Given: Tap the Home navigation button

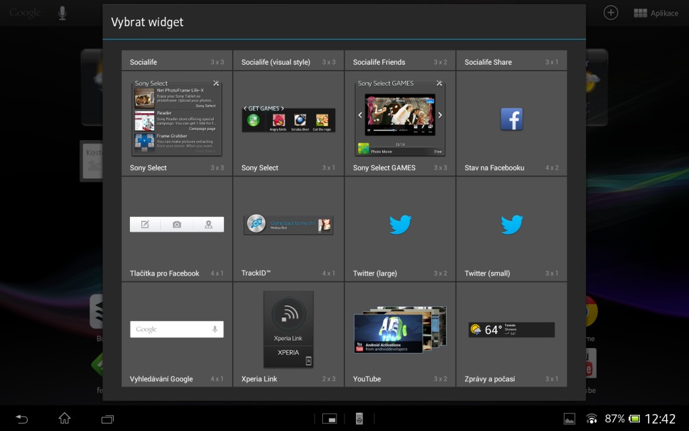Looking at the screenshot, I should click(65, 418).
